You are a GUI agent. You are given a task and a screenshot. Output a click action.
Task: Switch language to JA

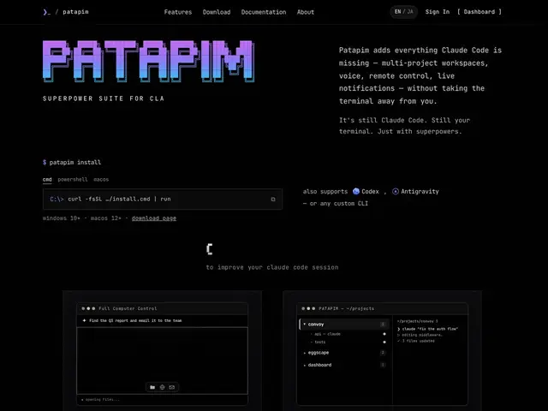[410, 12]
